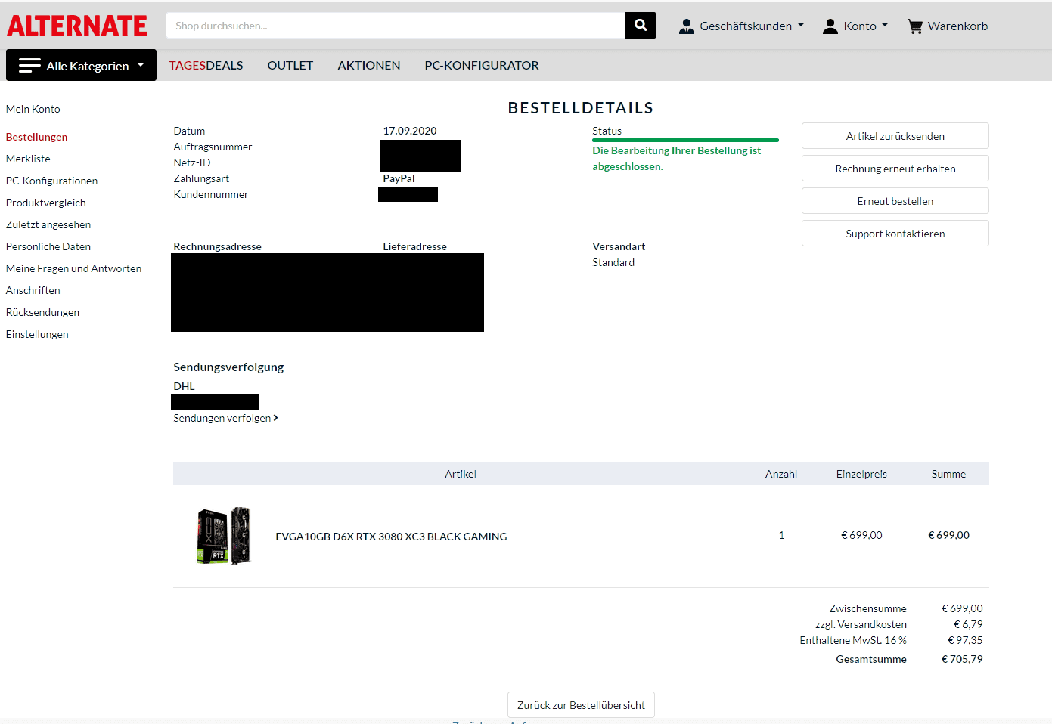
Task: Open Persönliche Daten
Action: 48,246
